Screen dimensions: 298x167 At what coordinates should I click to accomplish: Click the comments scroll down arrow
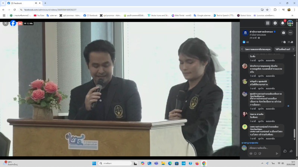(295, 140)
